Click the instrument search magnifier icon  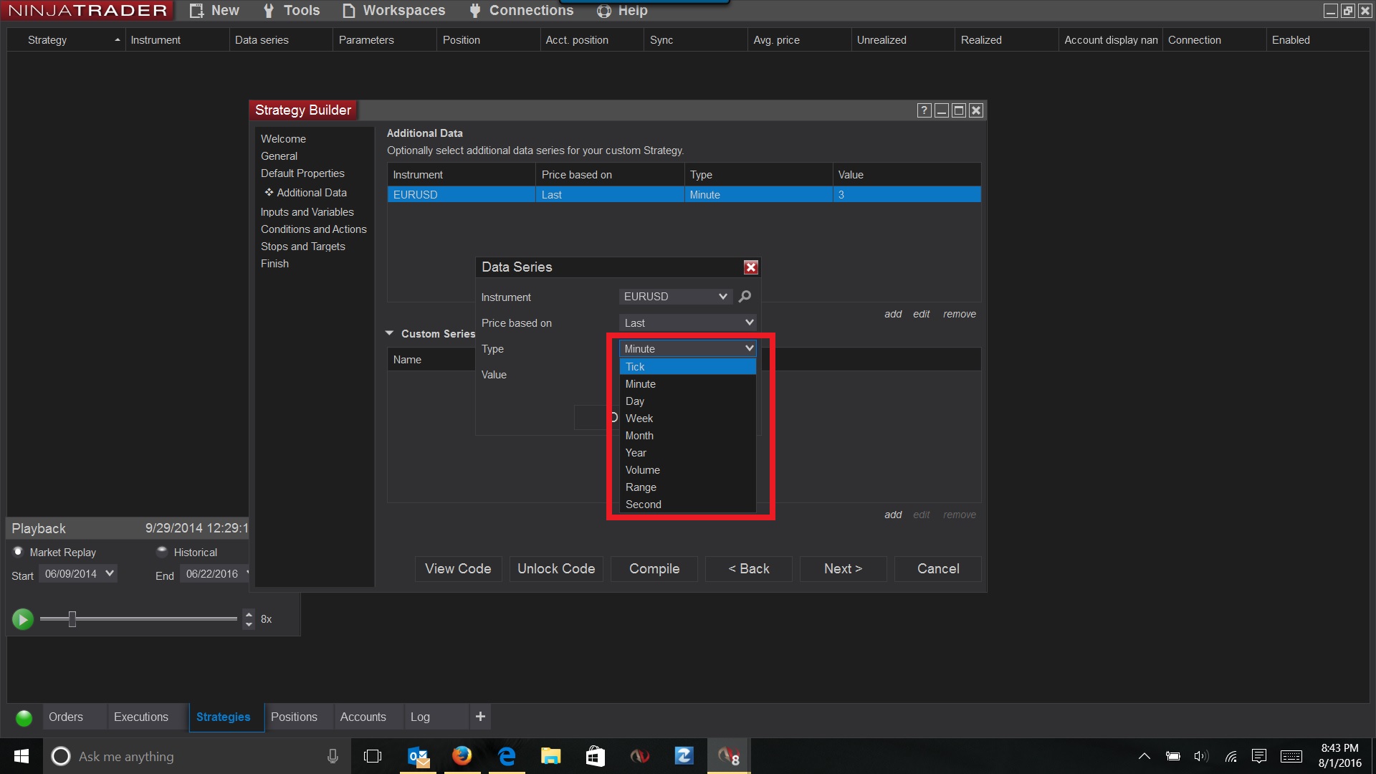pyautogui.click(x=745, y=296)
